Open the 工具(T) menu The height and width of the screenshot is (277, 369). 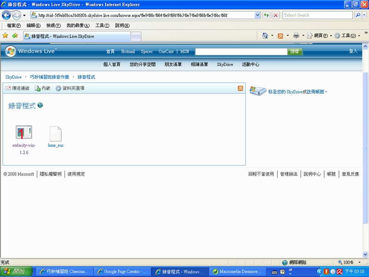102,25
